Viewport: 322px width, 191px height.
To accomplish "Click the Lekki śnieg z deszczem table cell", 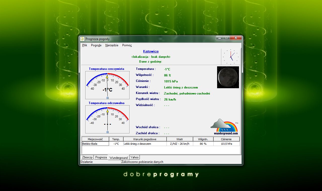I will coord(145,144).
